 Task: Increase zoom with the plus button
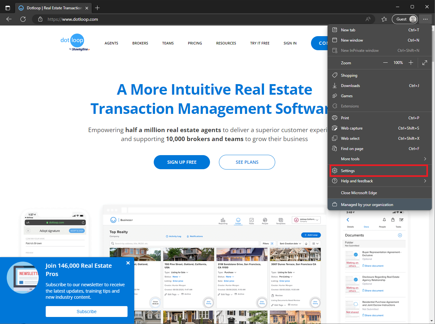click(411, 63)
